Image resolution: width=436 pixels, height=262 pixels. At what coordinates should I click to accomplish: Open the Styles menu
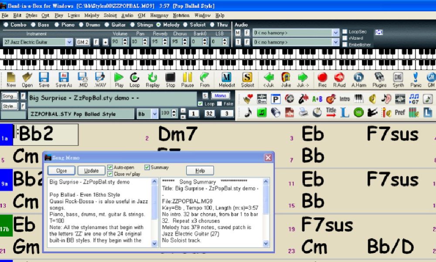pos(31,16)
